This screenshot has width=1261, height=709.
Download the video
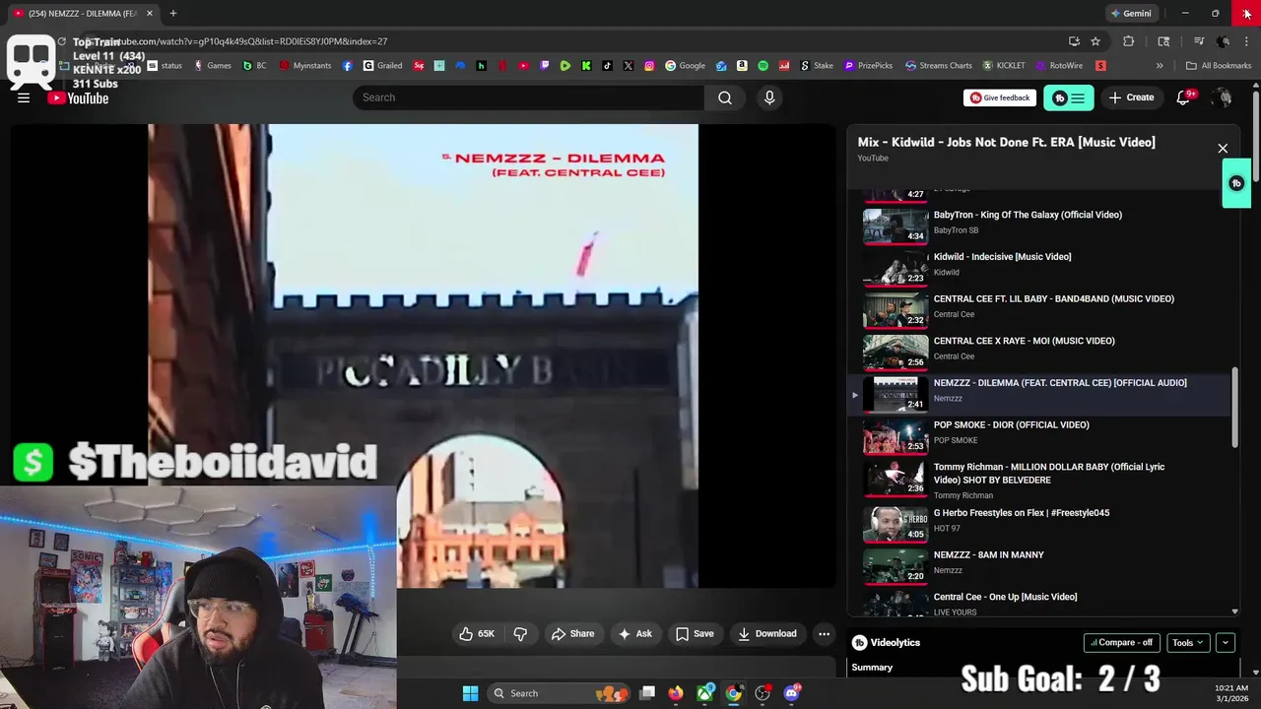[x=767, y=634]
